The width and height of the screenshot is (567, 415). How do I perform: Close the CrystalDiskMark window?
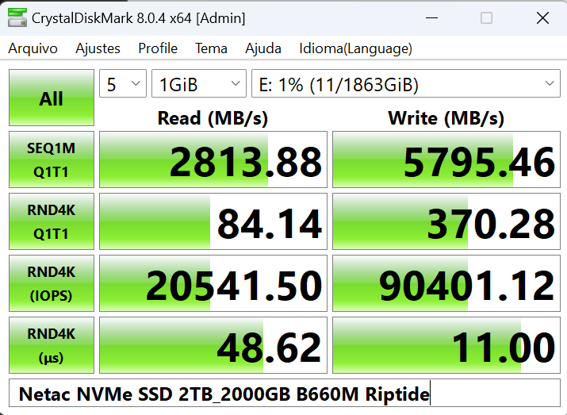542,17
